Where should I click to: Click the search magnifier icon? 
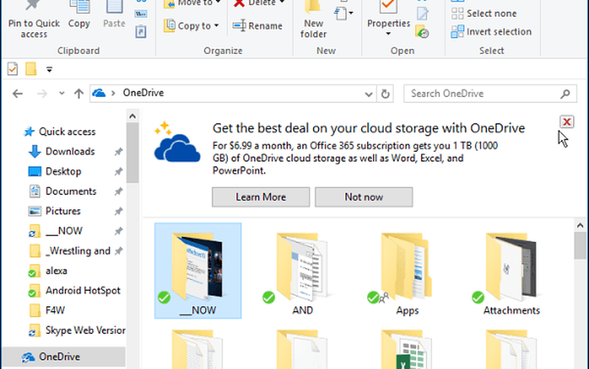(x=565, y=93)
